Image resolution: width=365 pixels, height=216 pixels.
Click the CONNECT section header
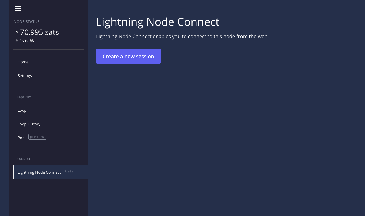point(24,159)
